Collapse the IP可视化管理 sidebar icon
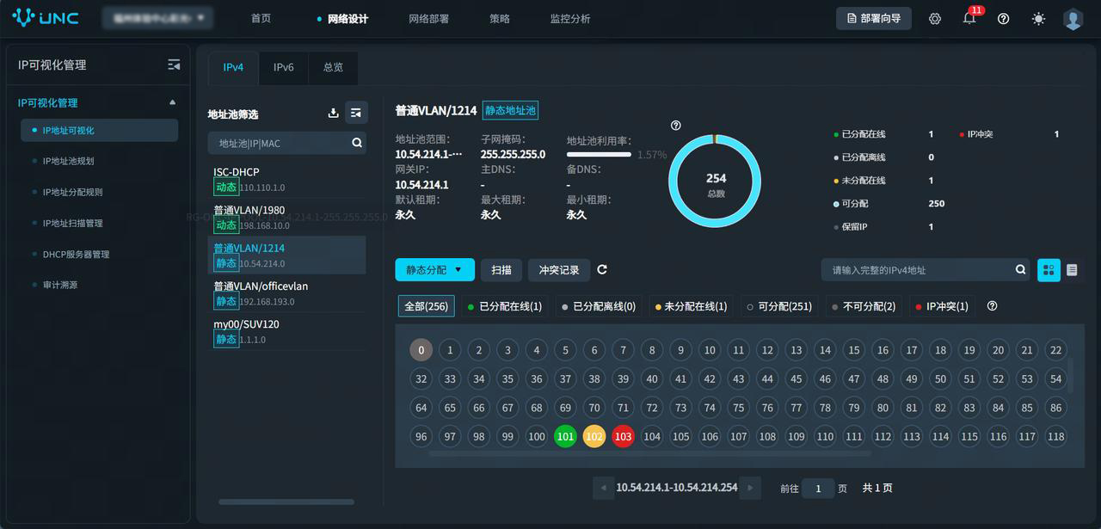This screenshot has height=529, width=1101. coord(174,65)
